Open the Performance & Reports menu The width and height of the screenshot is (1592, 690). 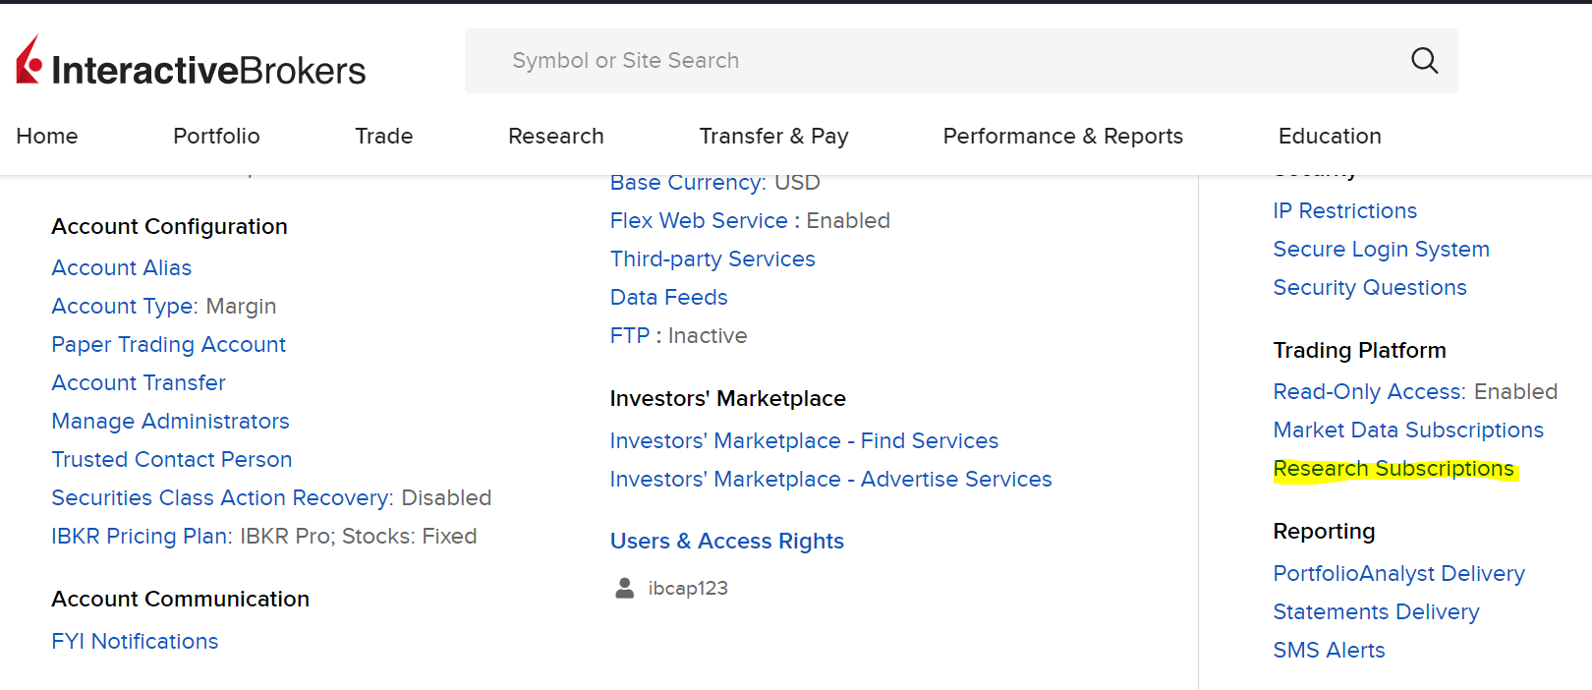tap(1062, 136)
